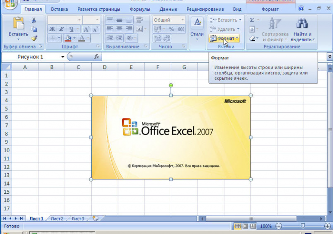Click the AutoSum sigma icon

coord(252,20)
